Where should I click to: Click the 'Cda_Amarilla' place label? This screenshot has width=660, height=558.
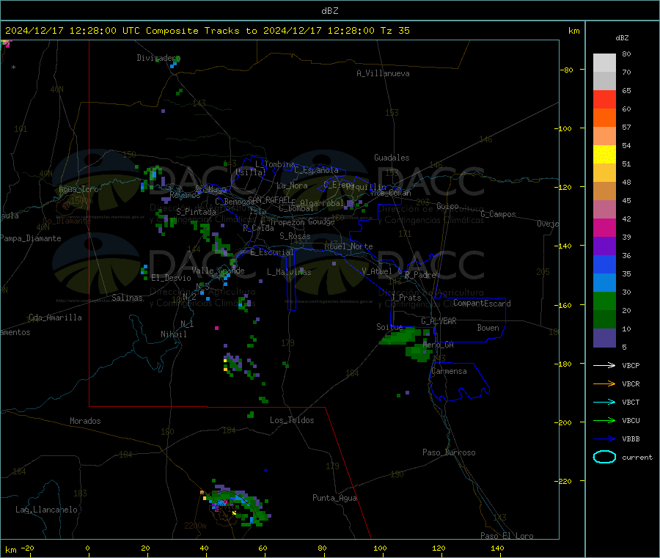(x=55, y=317)
